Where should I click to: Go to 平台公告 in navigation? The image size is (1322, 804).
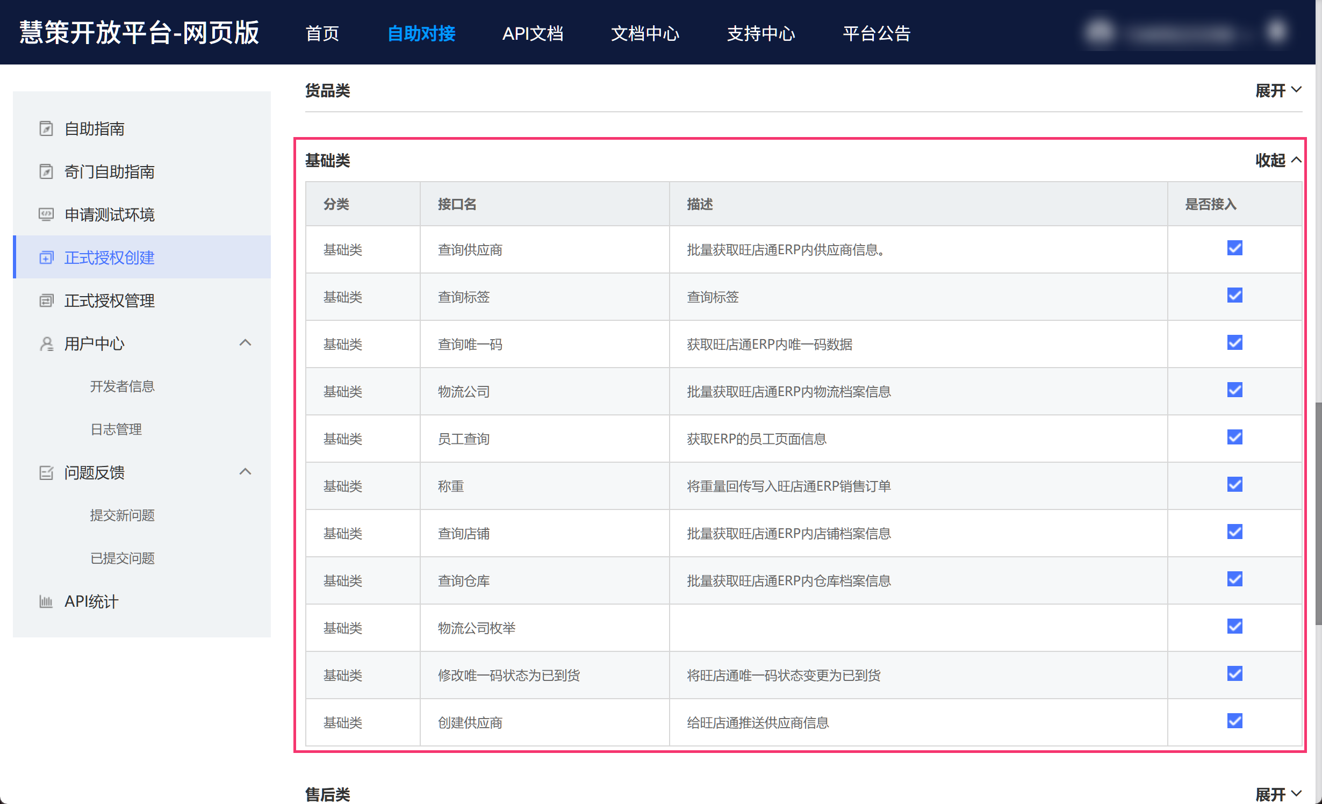click(876, 33)
